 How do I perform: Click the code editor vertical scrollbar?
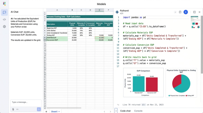(x=202, y=45)
